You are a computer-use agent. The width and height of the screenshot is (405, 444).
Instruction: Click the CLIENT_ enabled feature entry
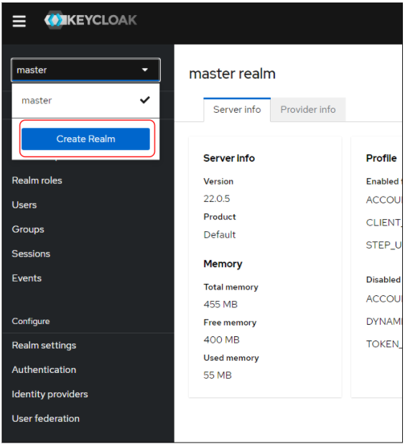(383, 223)
